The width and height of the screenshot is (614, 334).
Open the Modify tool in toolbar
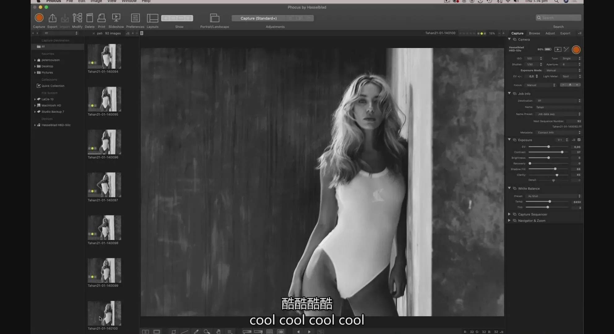coord(77,18)
